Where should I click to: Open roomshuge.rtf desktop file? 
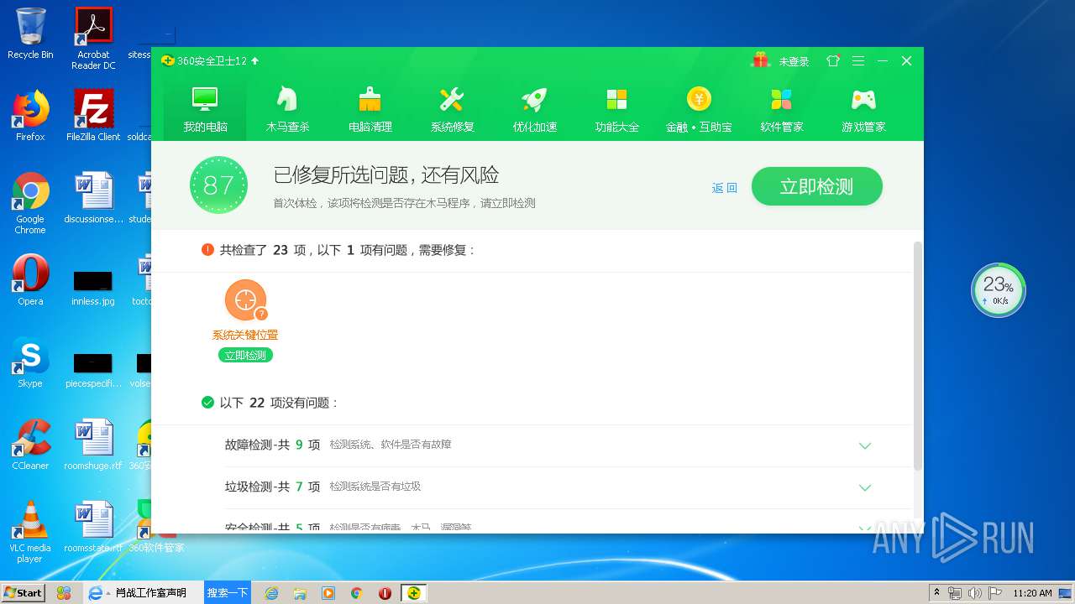click(x=94, y=445)
